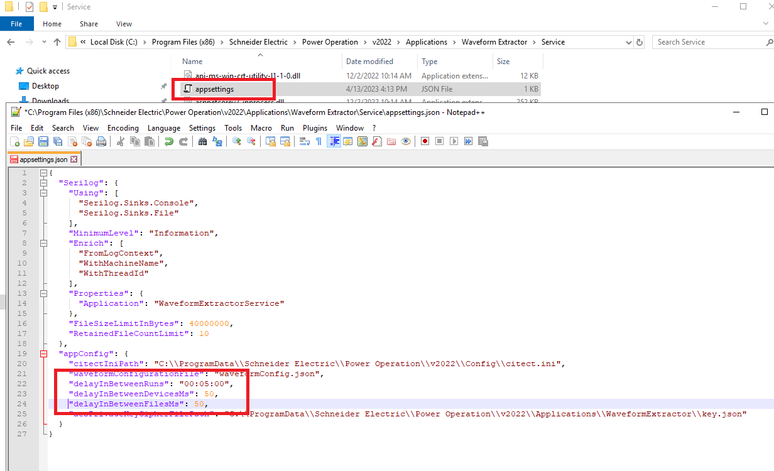Click the Open file toolbar icon
This screenshot has height=471, width=774.
click(28, 141)
